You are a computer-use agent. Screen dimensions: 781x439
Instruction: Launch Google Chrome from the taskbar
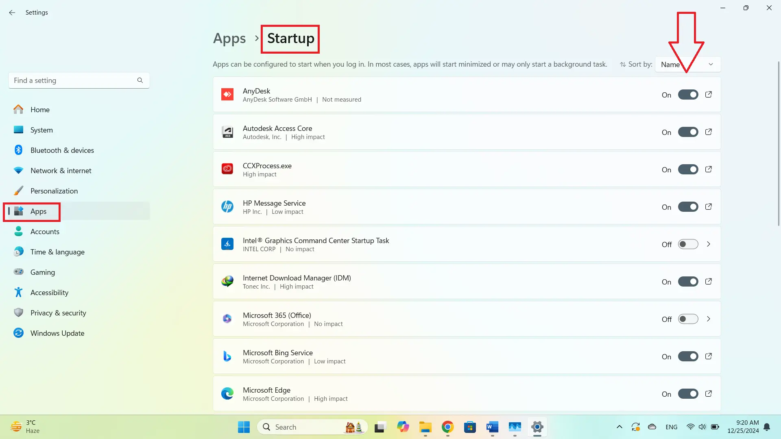pyautogui.click(x=447, y=427)
